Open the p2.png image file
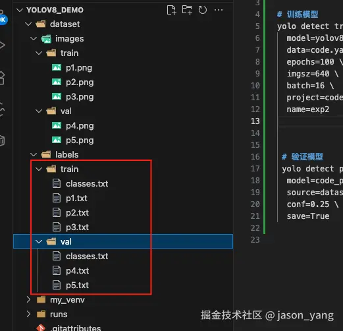Viewport: 343px width, 331px height. pyautogui.click(x=80, y=82)
